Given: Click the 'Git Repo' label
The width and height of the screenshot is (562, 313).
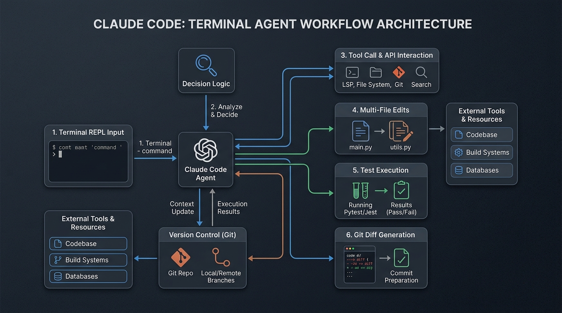Looking at the screenshot, I should point(181,273).
